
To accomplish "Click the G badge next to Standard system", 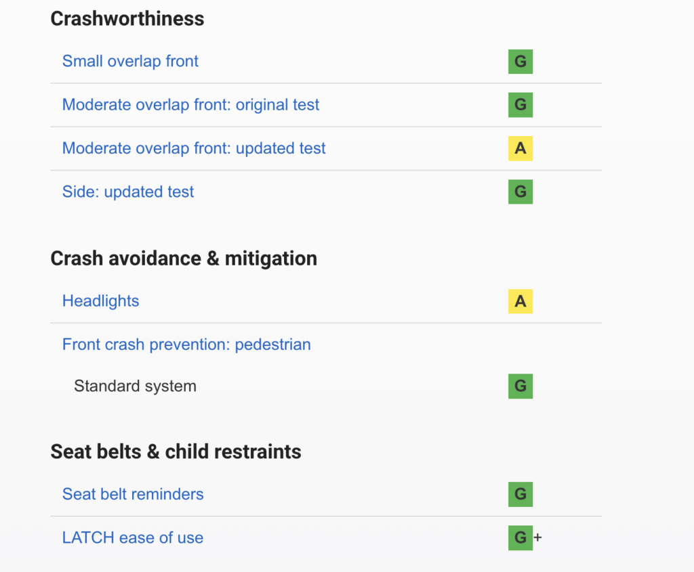I will point(520,387).
